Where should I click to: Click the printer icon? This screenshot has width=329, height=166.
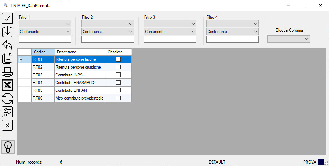7,72
